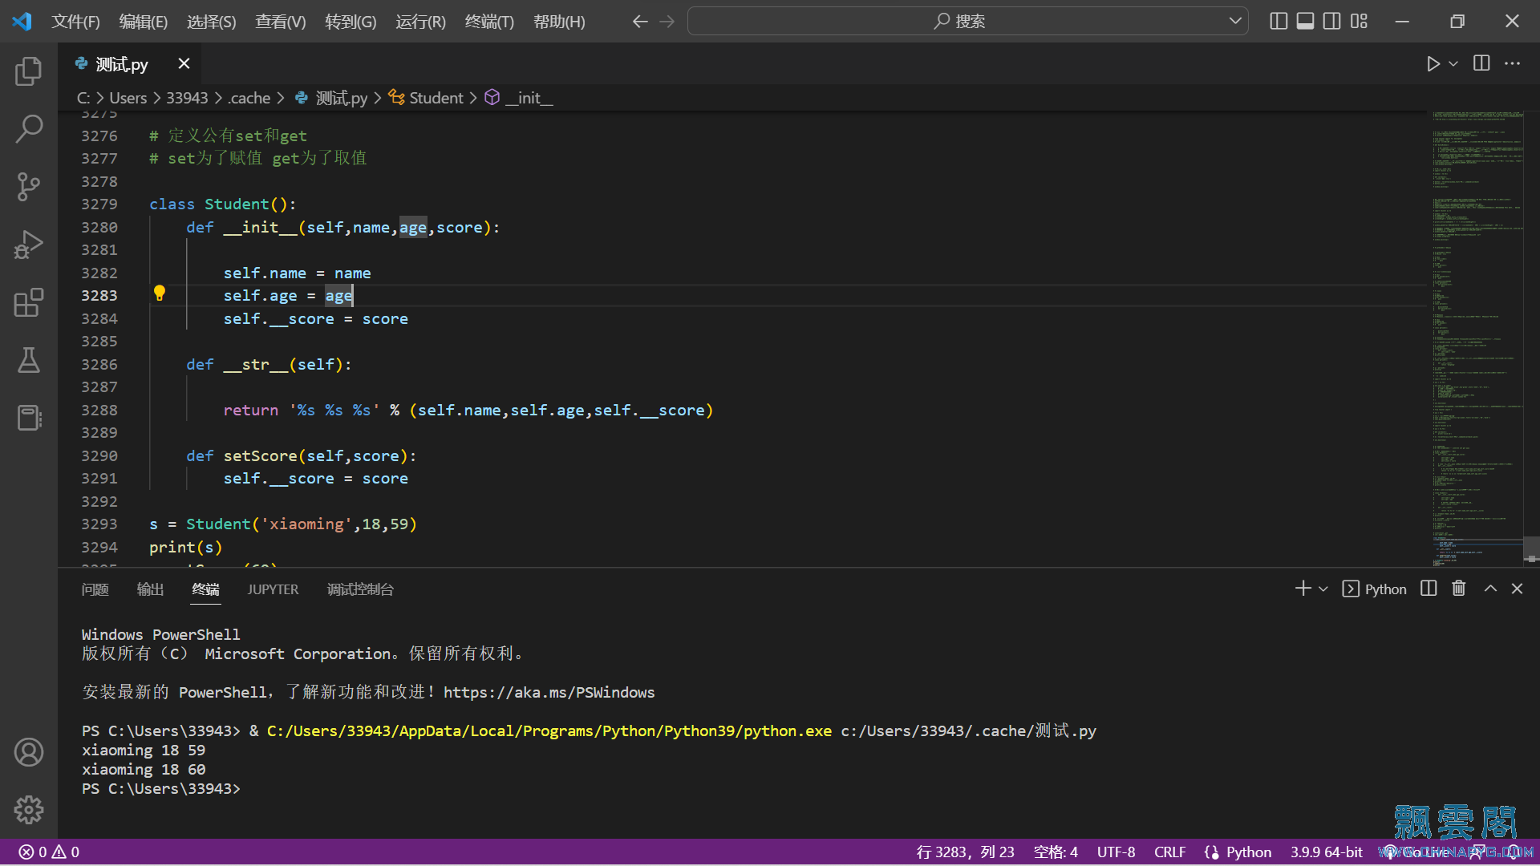Open .cache folder breadcrumb
Image resolution: width=1540 pixels, height=866 pixels.
[249, 98]
